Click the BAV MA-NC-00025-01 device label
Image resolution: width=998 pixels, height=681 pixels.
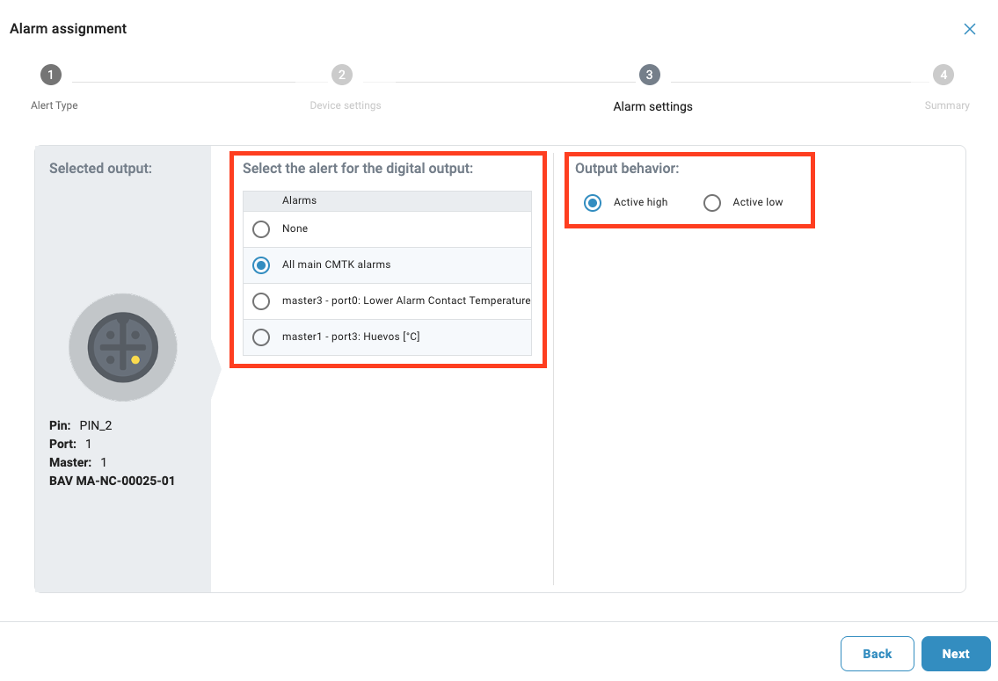pos(112,481)
